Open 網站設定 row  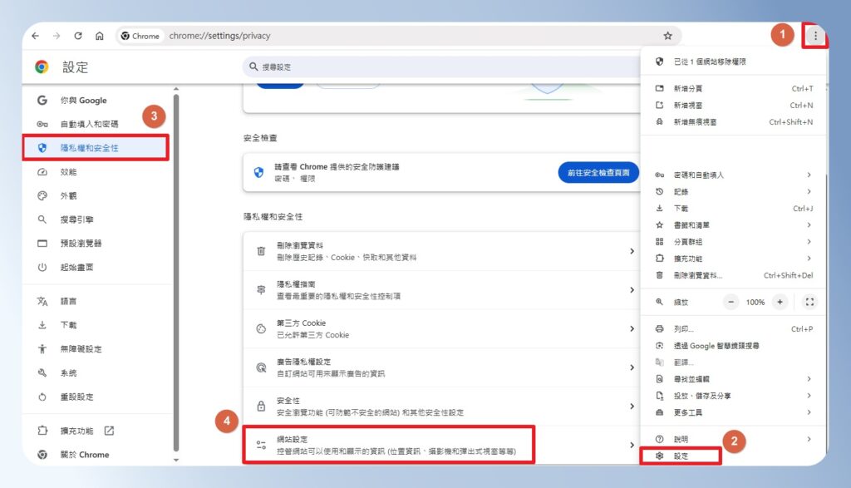coord(442,445)
